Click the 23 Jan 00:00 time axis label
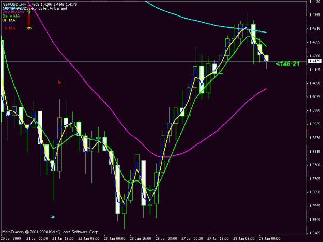The image size is (323, 242). (115, 238)
